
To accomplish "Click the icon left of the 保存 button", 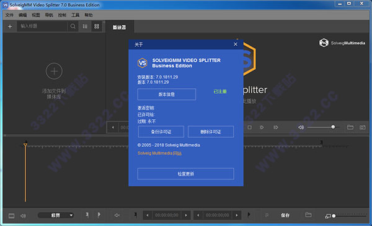I will click(267, 215).
